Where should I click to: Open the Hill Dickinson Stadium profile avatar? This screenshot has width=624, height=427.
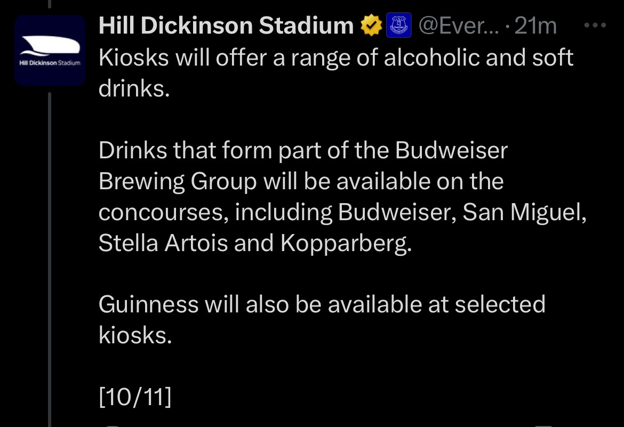coord(50,51)
